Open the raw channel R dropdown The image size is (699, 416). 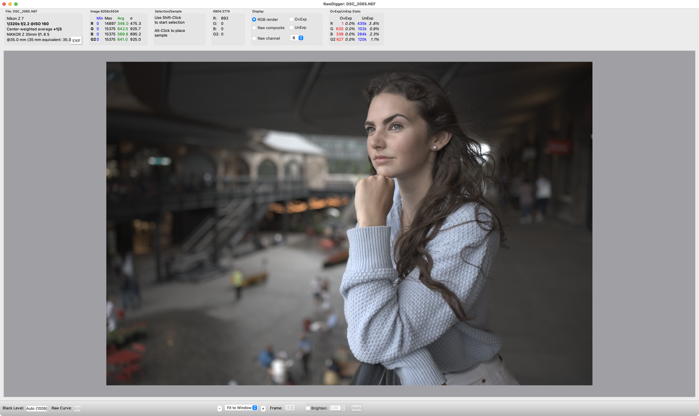297,38
